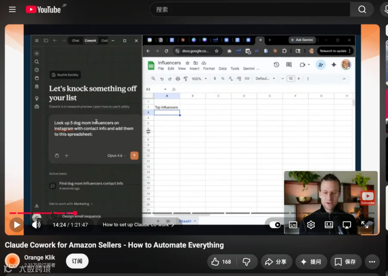
Task: Collapse the Sheets toolbar with the up chevron
Action: click(344, 79)
